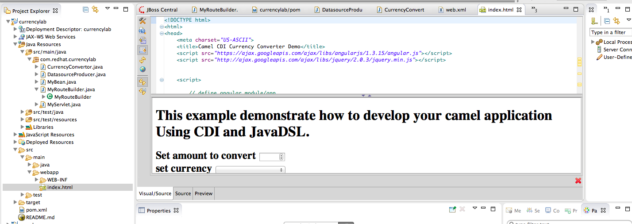
Task: Toggle Link with Editor in Project Explorer
Action: [95, 9]
